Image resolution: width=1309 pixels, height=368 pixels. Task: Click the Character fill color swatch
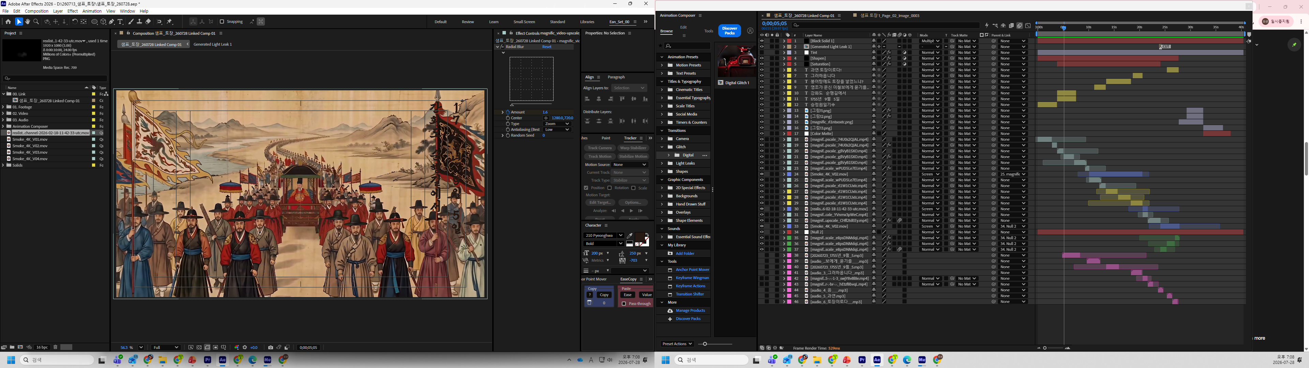639,237
